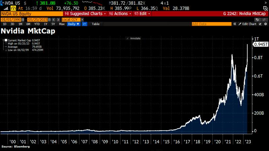
Task: Click the NVDA US Equity security field
Action: pyautogui.click(x=32, y=14)
